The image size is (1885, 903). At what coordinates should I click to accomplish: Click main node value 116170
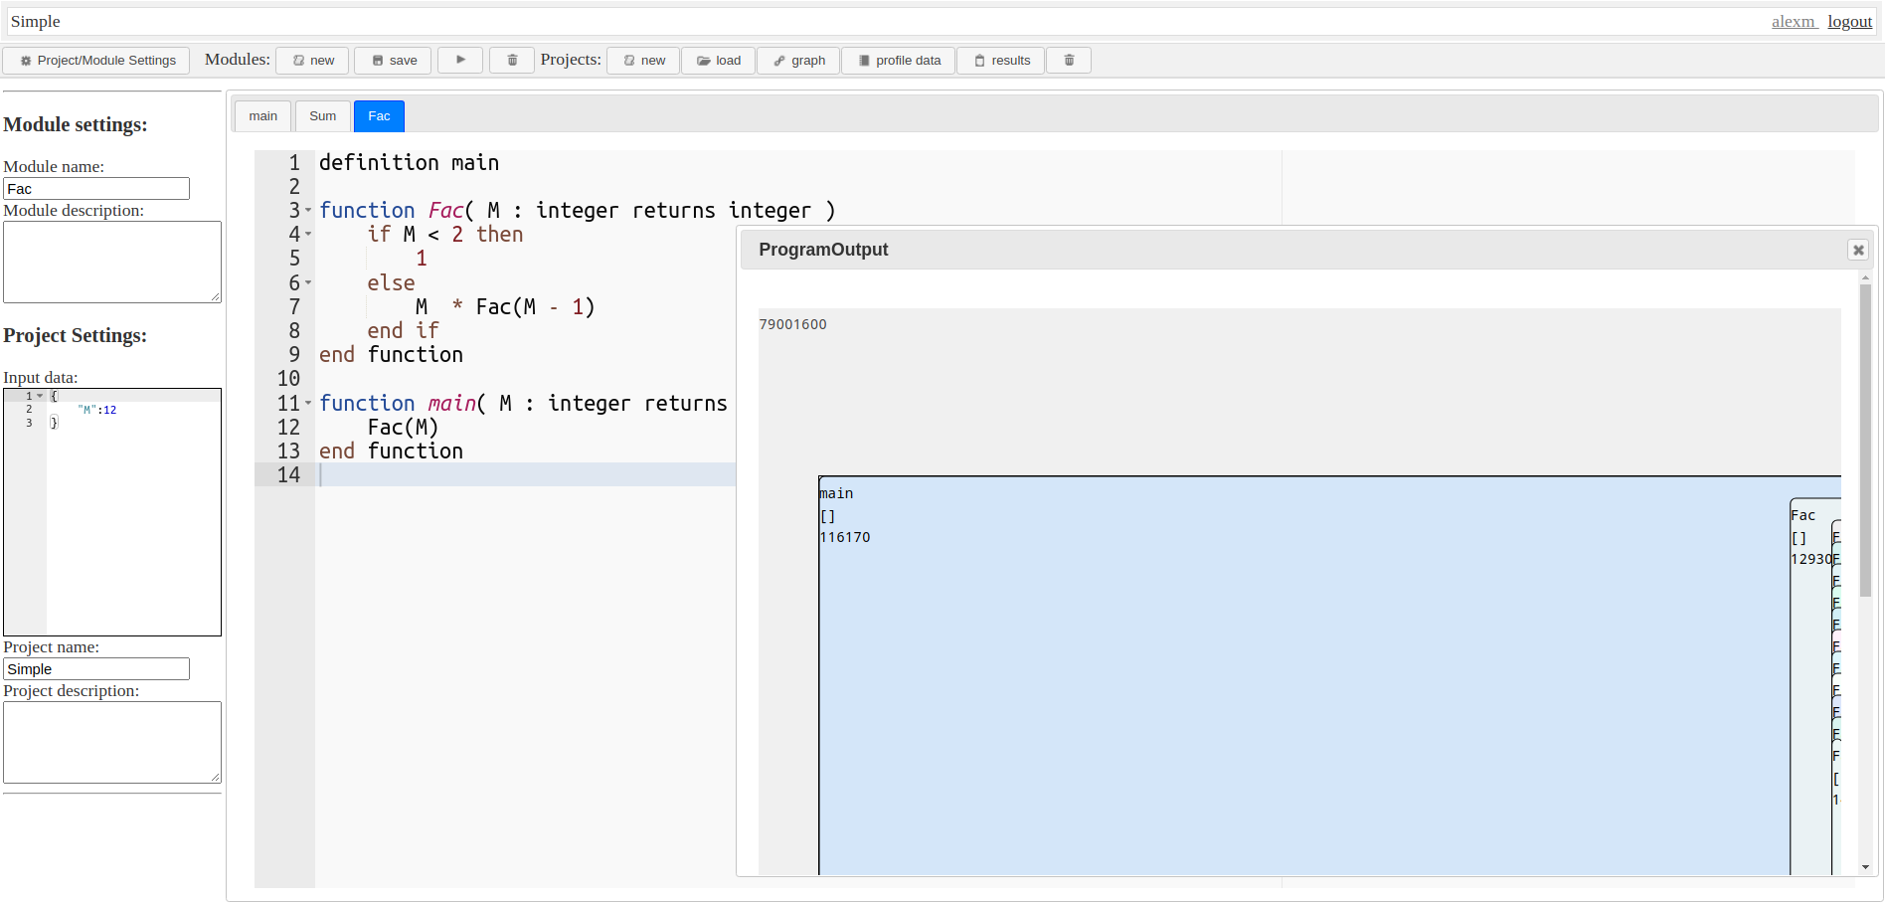coord(845,537)
